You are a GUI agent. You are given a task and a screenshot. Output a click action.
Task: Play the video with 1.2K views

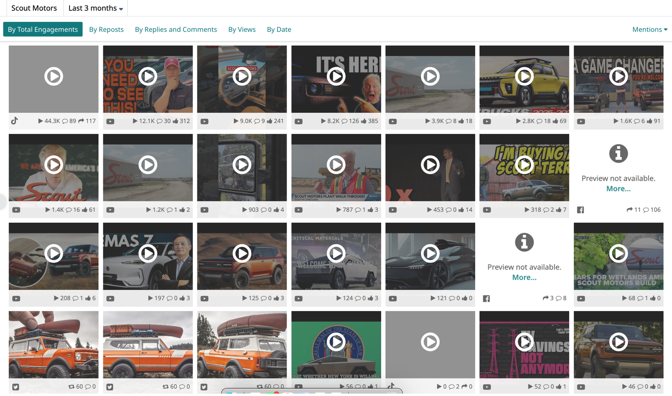click(x=148, y=165)
